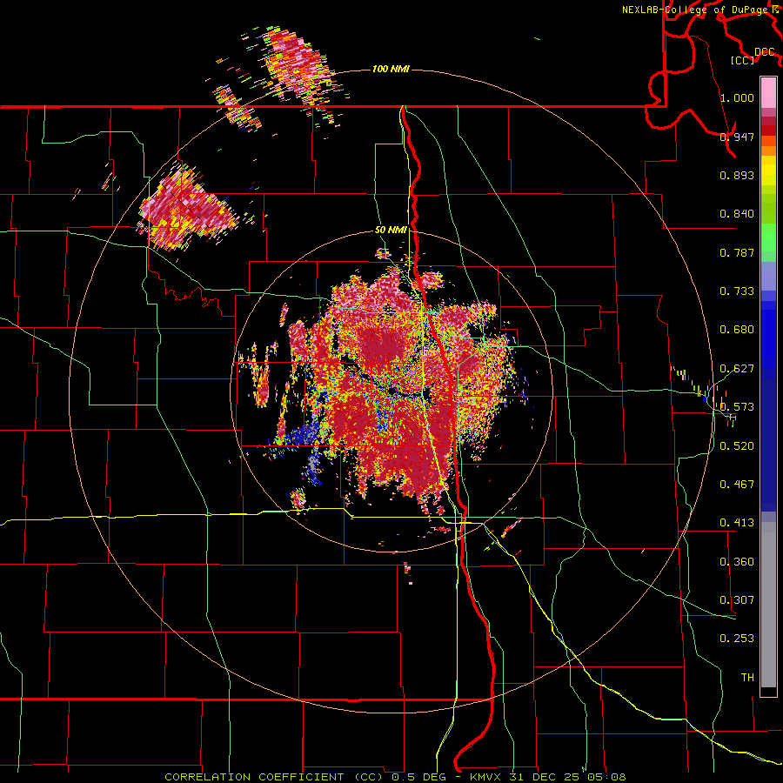The height and width of the screenshot is (783, 783).
Task: Select the 0.733 scale value
Action: (x=737, y=291)
